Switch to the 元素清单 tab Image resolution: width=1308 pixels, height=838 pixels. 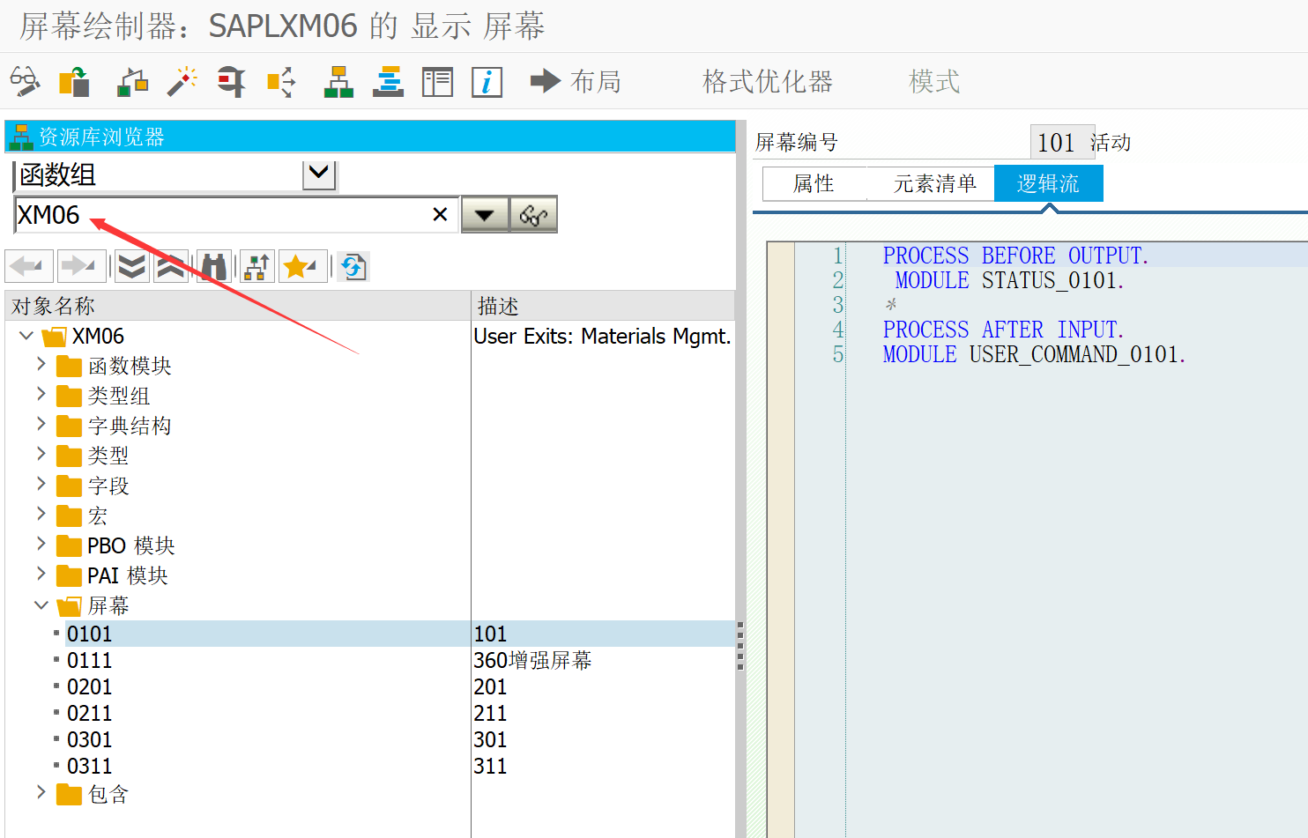click(934, 183)
